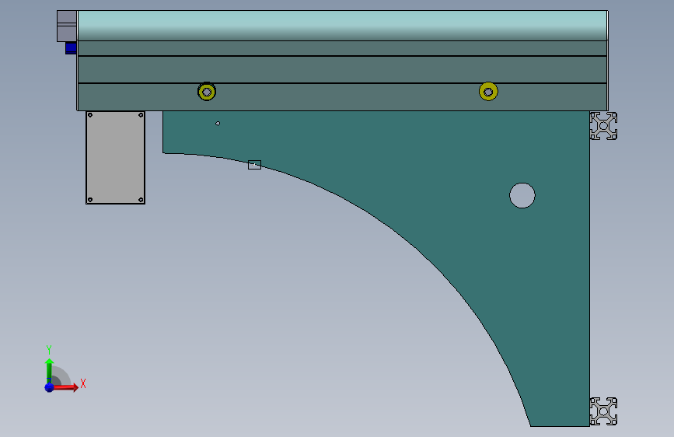
Task: Click the X label on the triad
Action: click(83, 383)
